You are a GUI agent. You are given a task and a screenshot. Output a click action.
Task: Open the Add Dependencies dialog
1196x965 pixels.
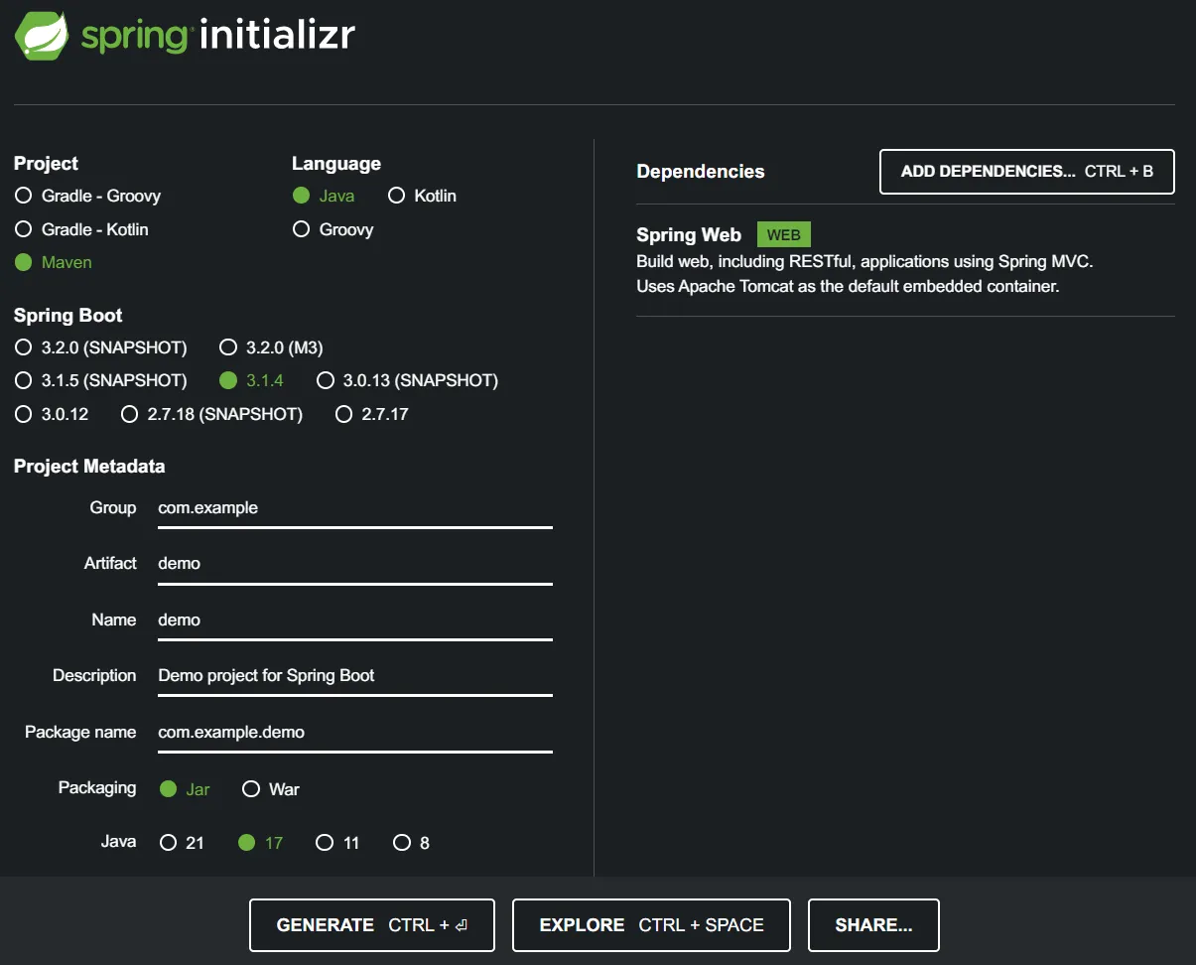pyautogui.click(x=1026, y=171)
